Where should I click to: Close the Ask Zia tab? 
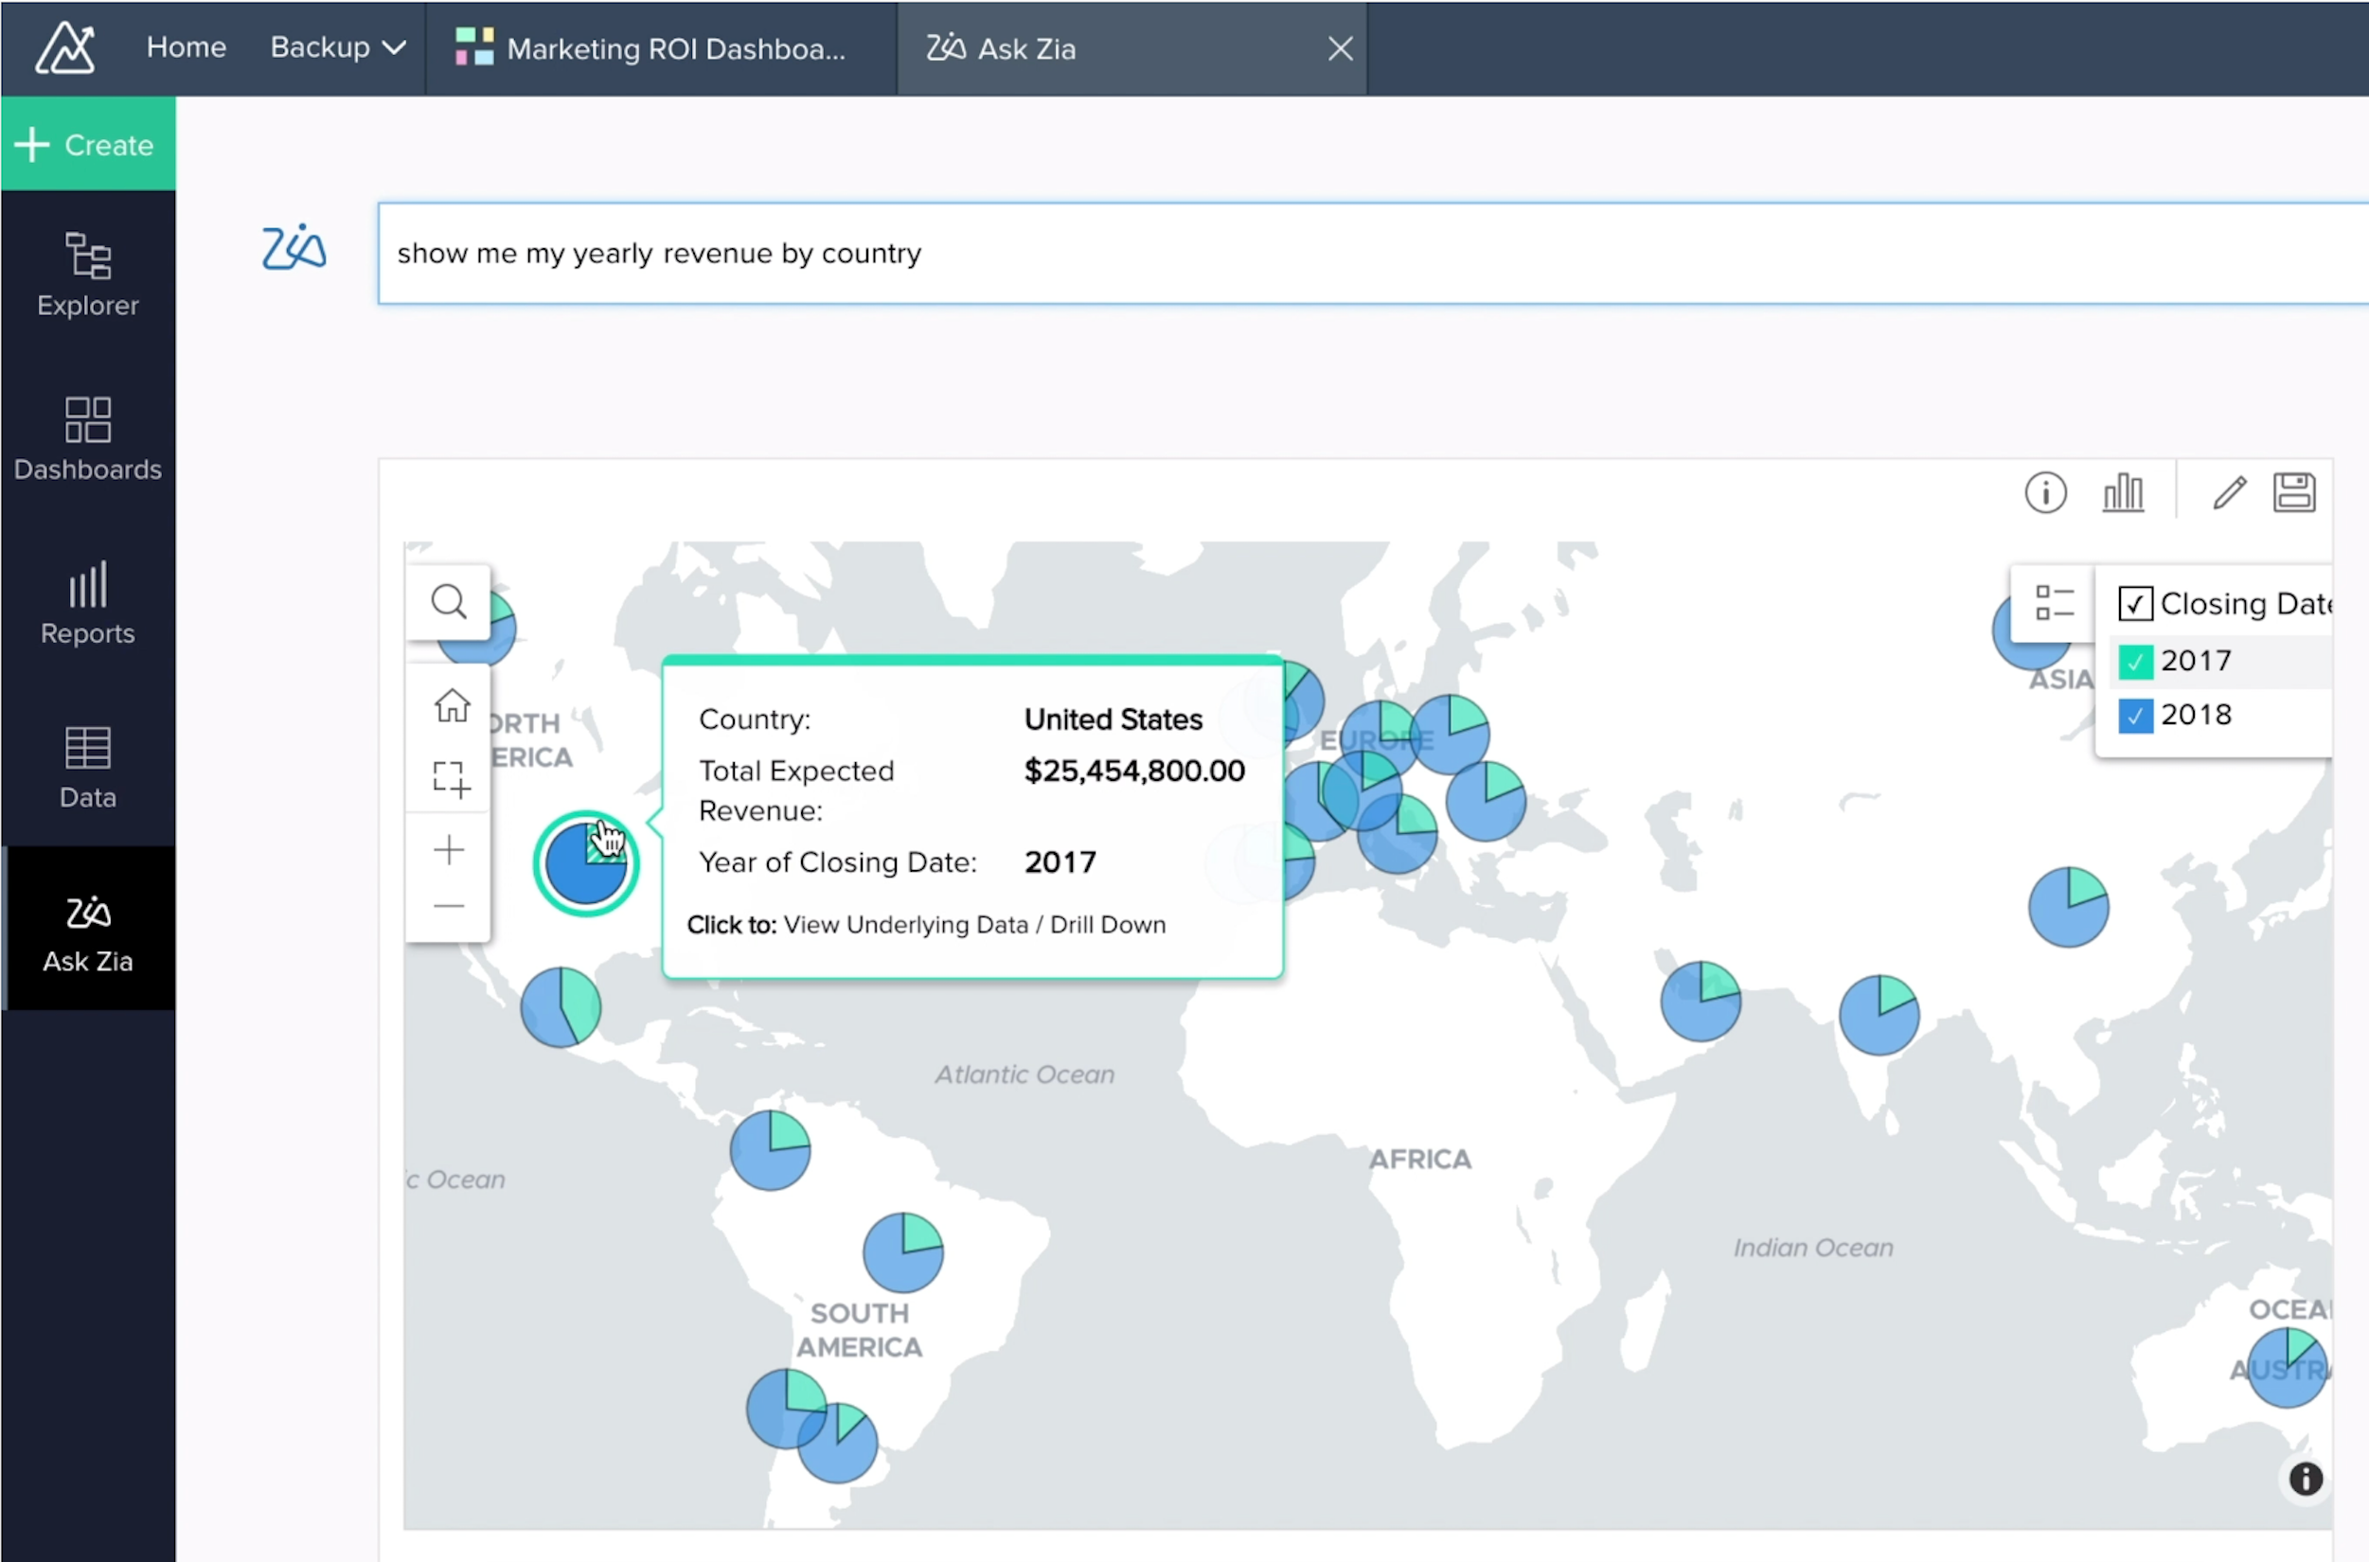click(x=1340, y=49)
